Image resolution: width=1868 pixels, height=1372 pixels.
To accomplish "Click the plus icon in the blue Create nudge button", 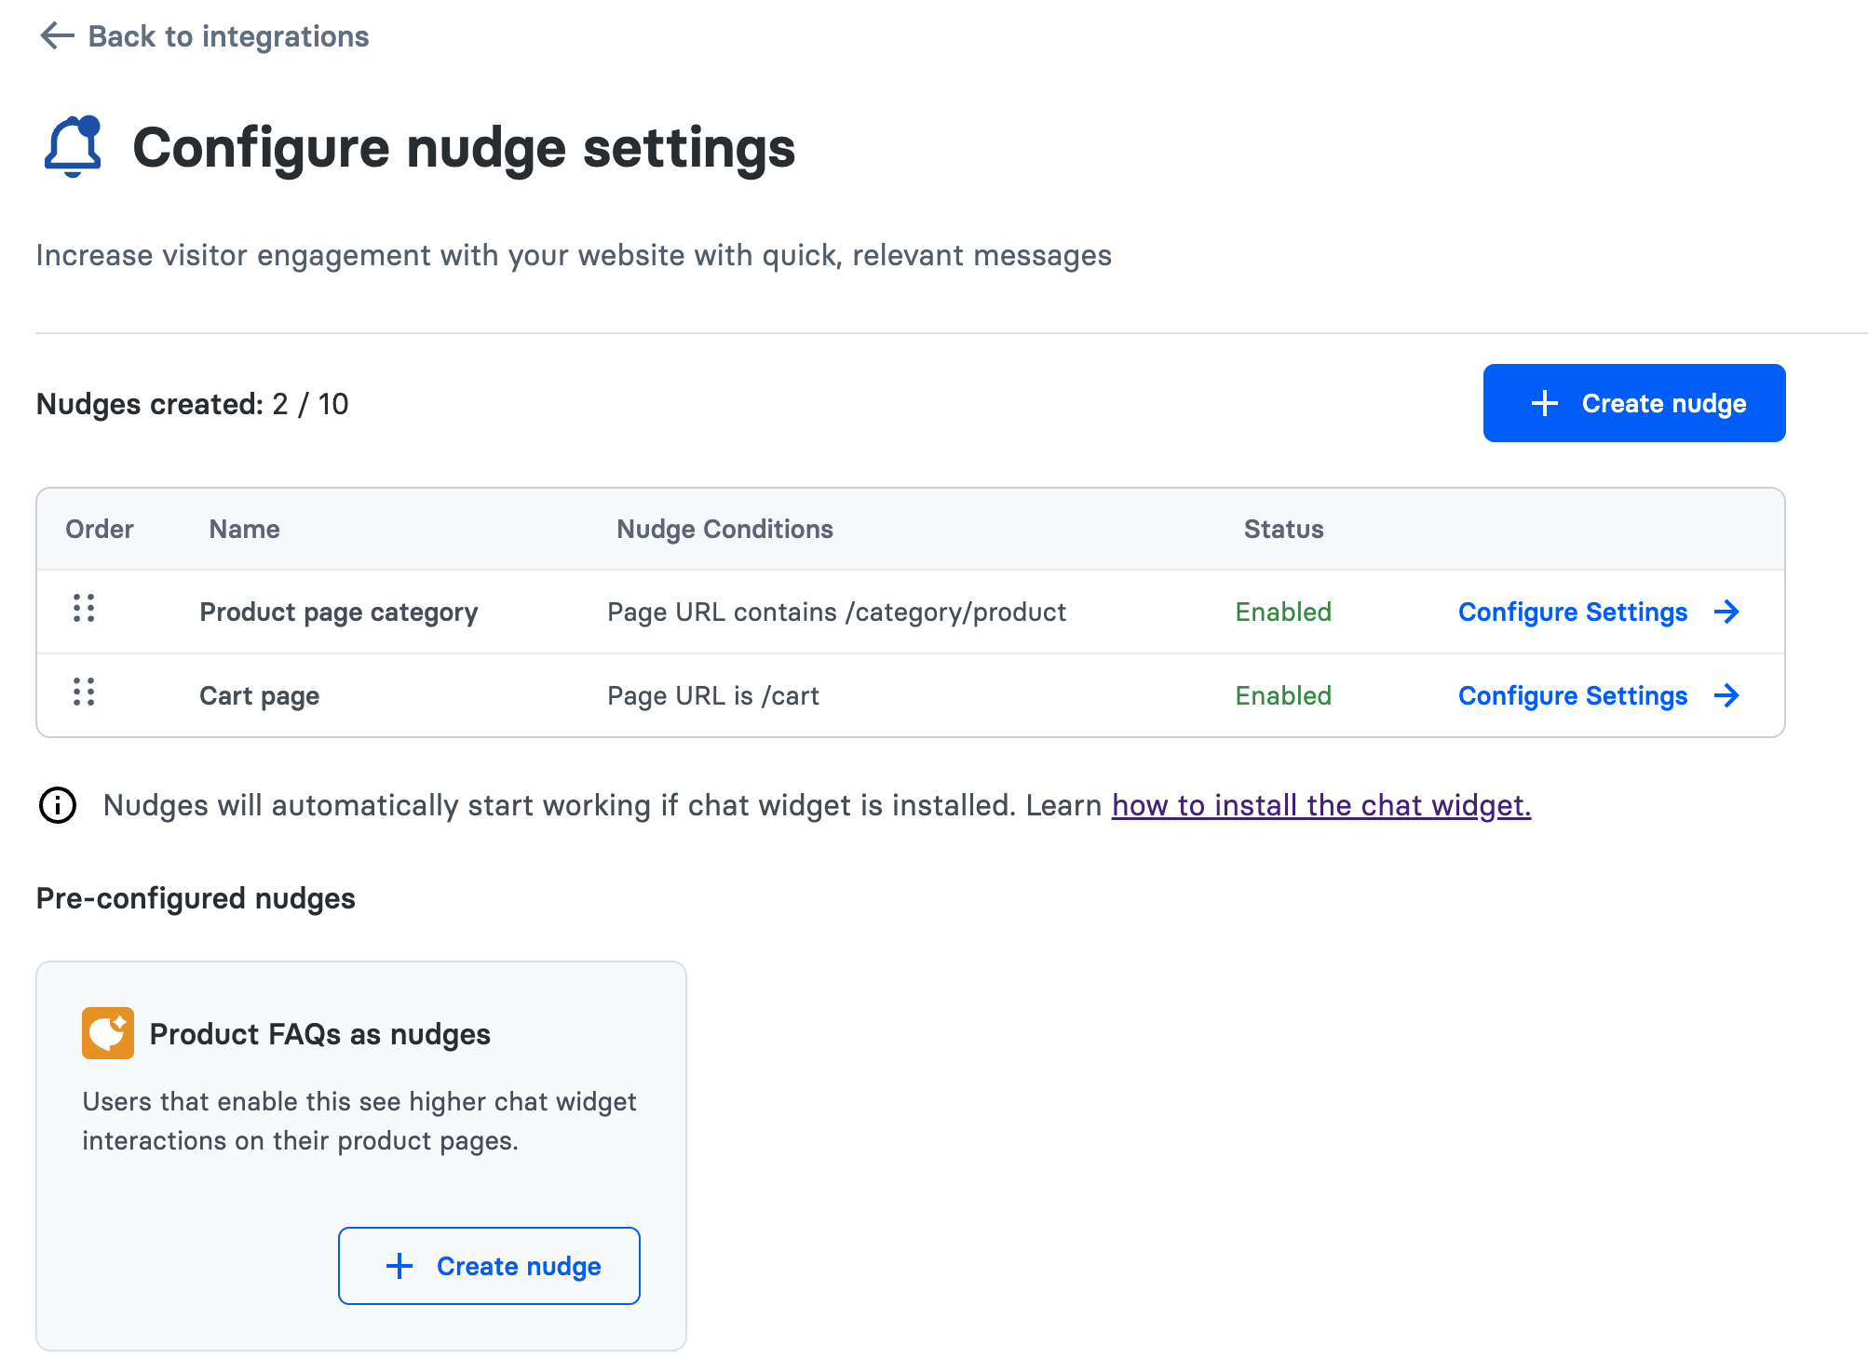I will [1545, 403].
